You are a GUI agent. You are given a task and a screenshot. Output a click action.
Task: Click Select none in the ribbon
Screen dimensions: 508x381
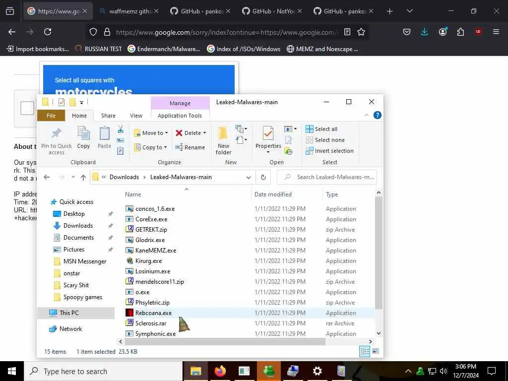[x=325, y=140]
